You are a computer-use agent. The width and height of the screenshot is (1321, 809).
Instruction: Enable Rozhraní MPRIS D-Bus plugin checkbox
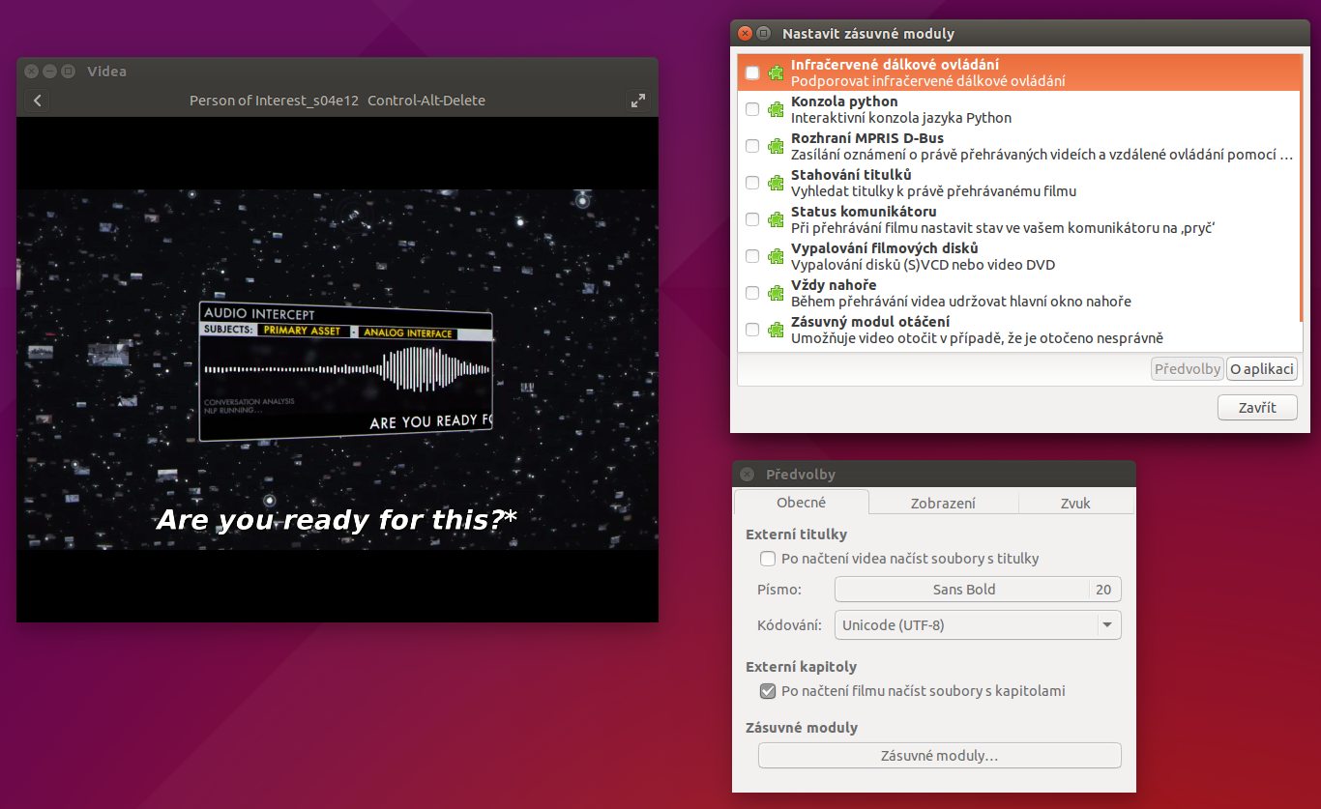752,146
